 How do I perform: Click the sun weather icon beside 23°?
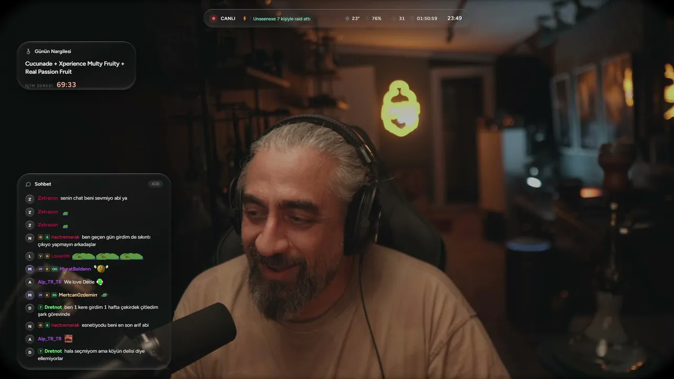click(347, 18)
